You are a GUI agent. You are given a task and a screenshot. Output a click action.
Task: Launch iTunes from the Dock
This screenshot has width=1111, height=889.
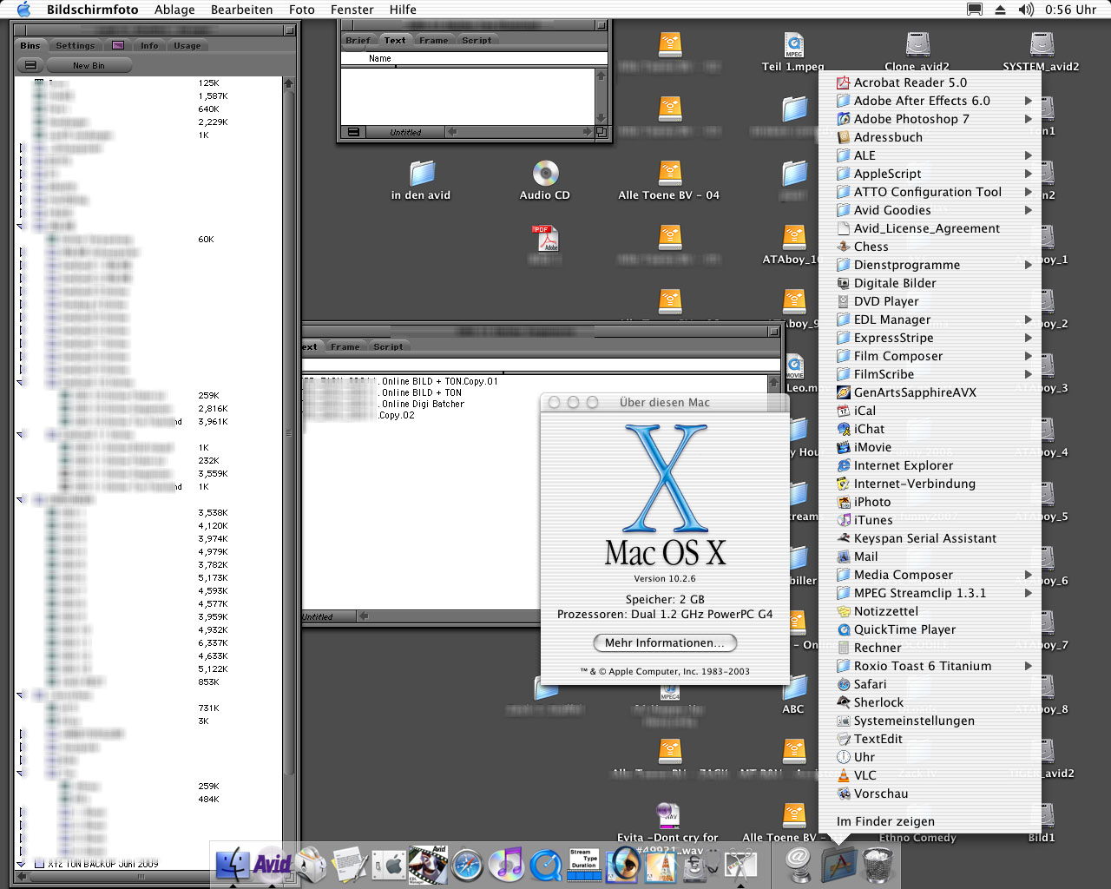506,865
